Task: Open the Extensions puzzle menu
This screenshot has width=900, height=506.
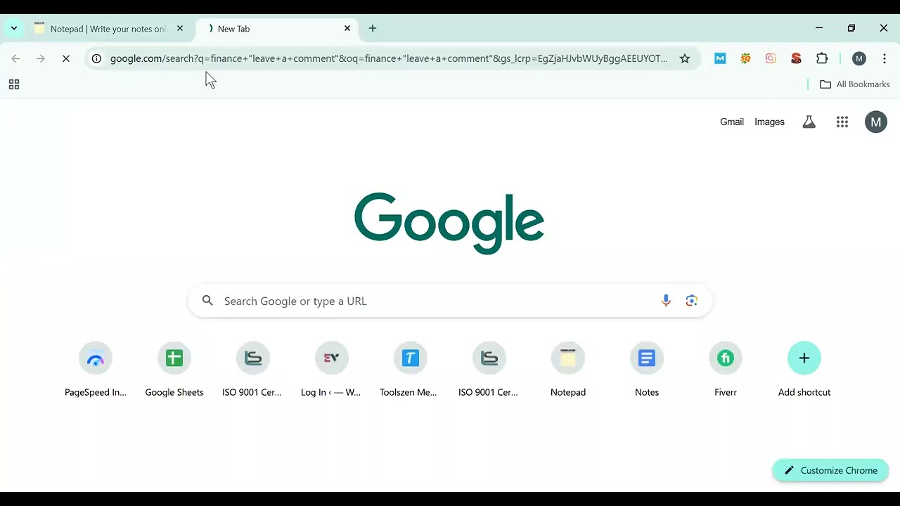Action: pos(822,58)
